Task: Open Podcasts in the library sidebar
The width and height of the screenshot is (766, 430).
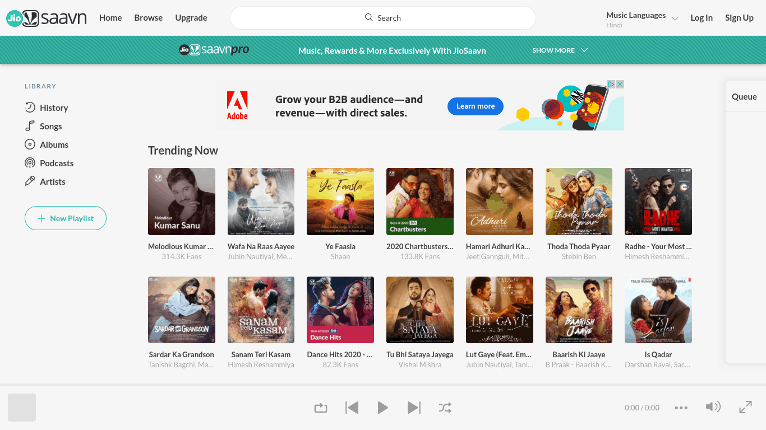Action: coord(49,163)
